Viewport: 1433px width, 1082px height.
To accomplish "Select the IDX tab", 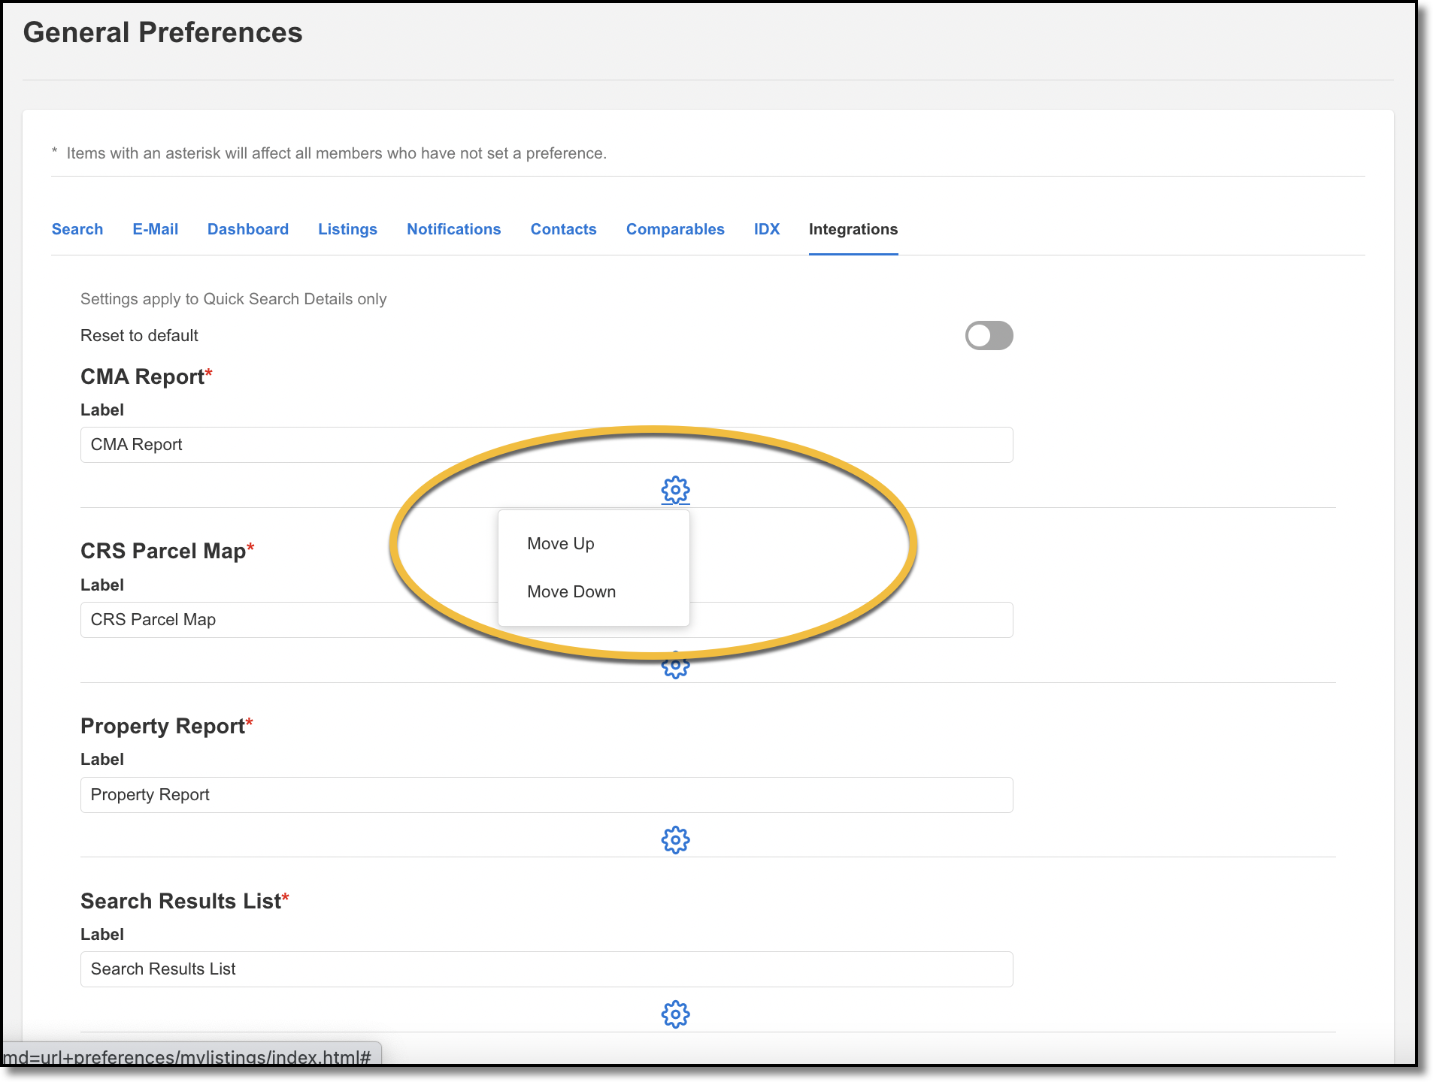I will coord(767,229).
